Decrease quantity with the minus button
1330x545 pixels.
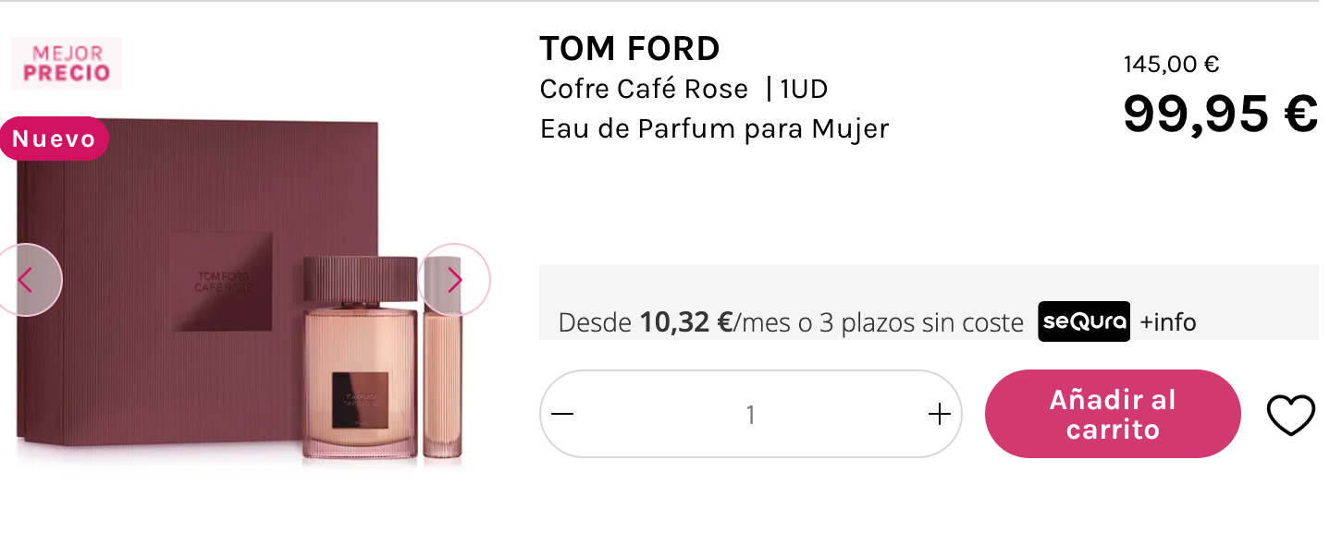[x=562, y=414]
